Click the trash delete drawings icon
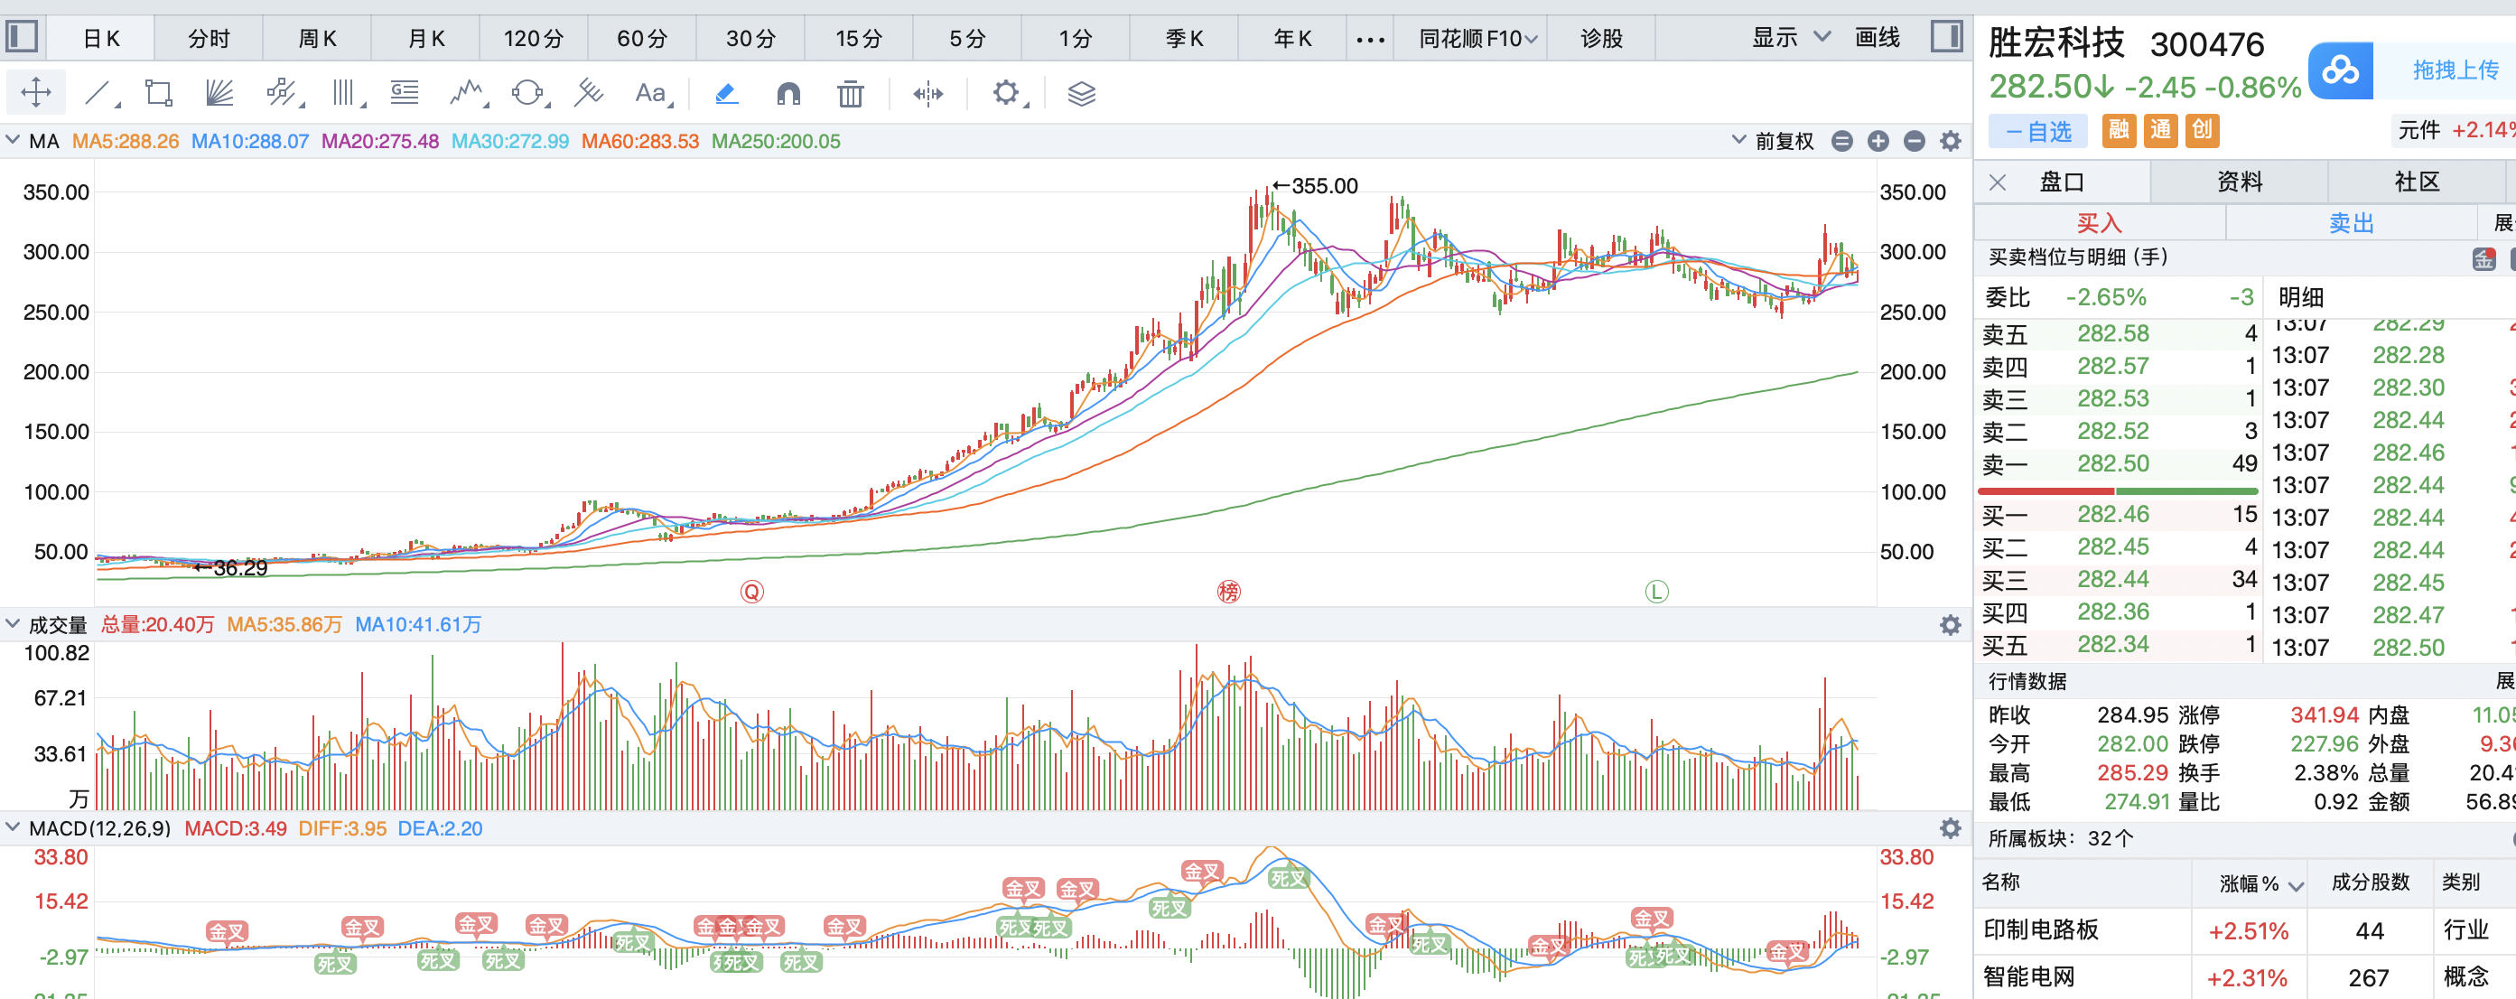The image size is (2516, 999). click(x=850, y=94)
